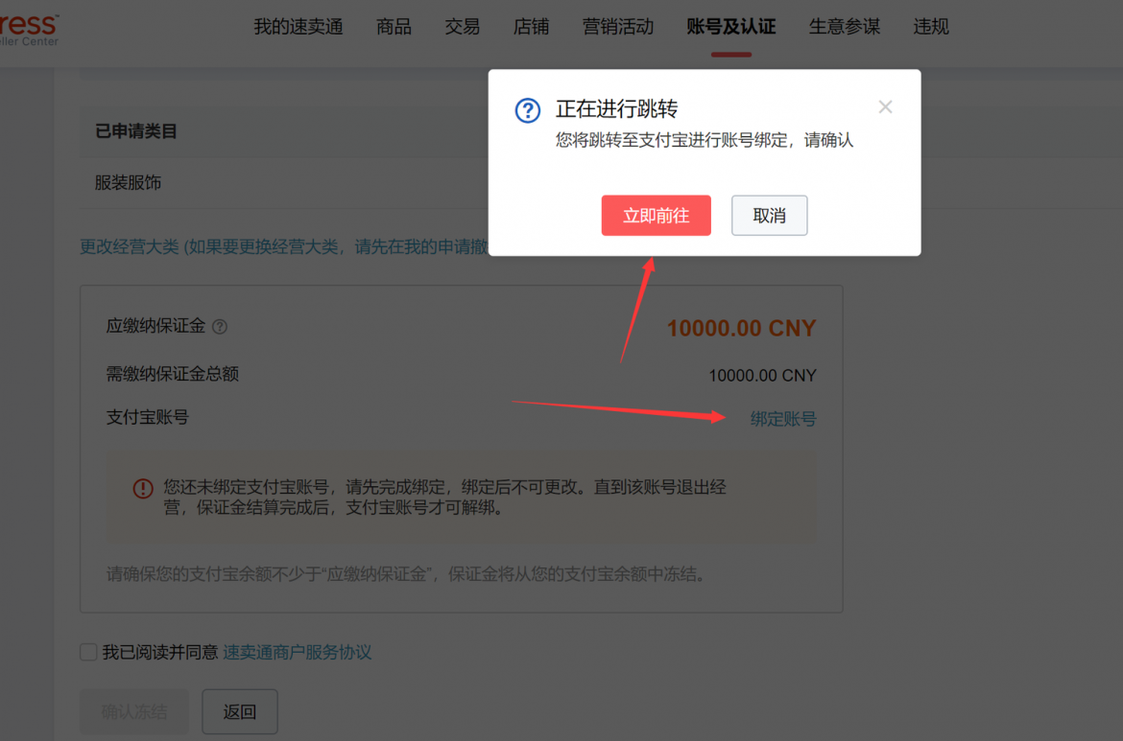Screen dimensions: 1123x741
Task: Select the 交易 navigation item
Action: (x=462, y=27)
